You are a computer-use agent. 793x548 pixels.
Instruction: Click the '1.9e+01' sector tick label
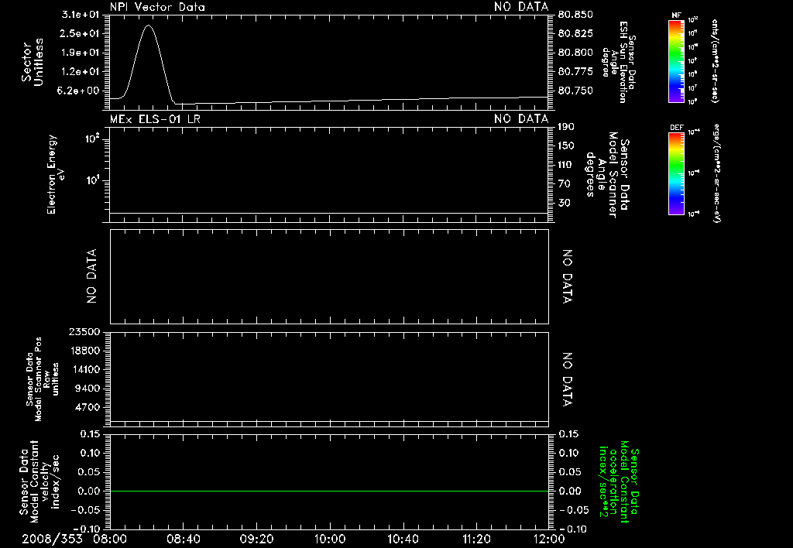pyautogui.click(x=81, y=53)
